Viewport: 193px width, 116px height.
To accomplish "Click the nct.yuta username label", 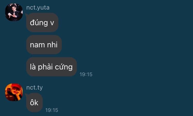I will (x=38, y=8).
